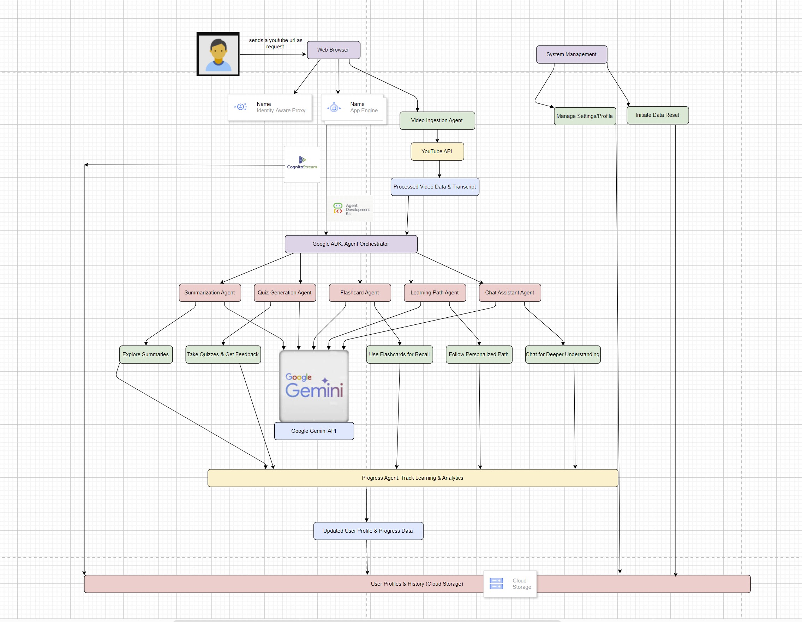Select the Summarization Agent box
This screenshot has height=622, width=802.
click(x=210, y=293)
